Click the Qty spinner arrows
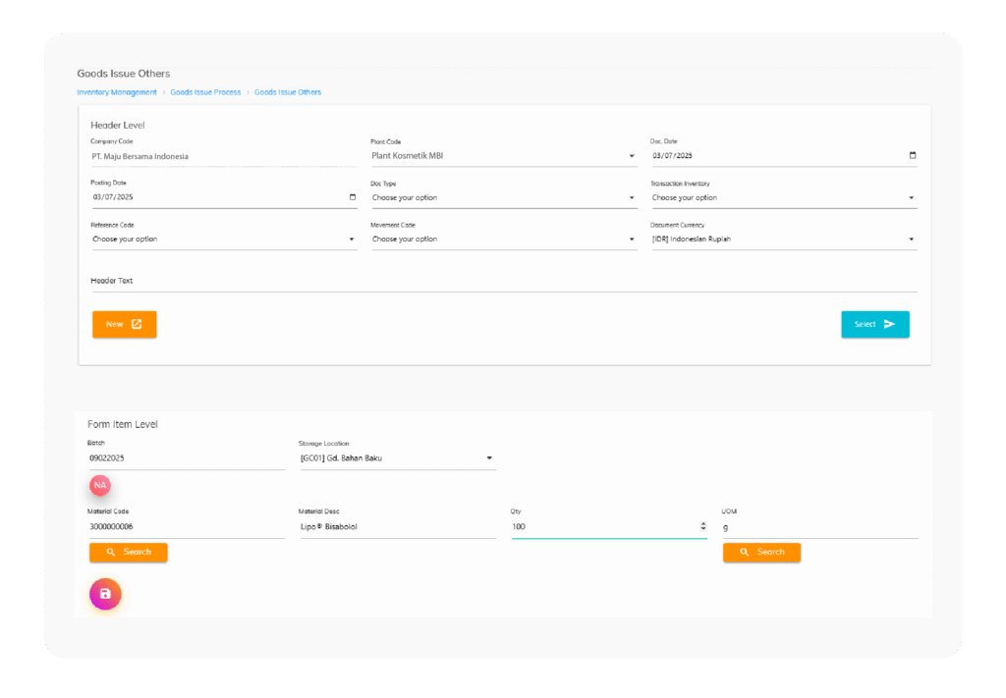The image size is (1006, 698). coord(702,527)
